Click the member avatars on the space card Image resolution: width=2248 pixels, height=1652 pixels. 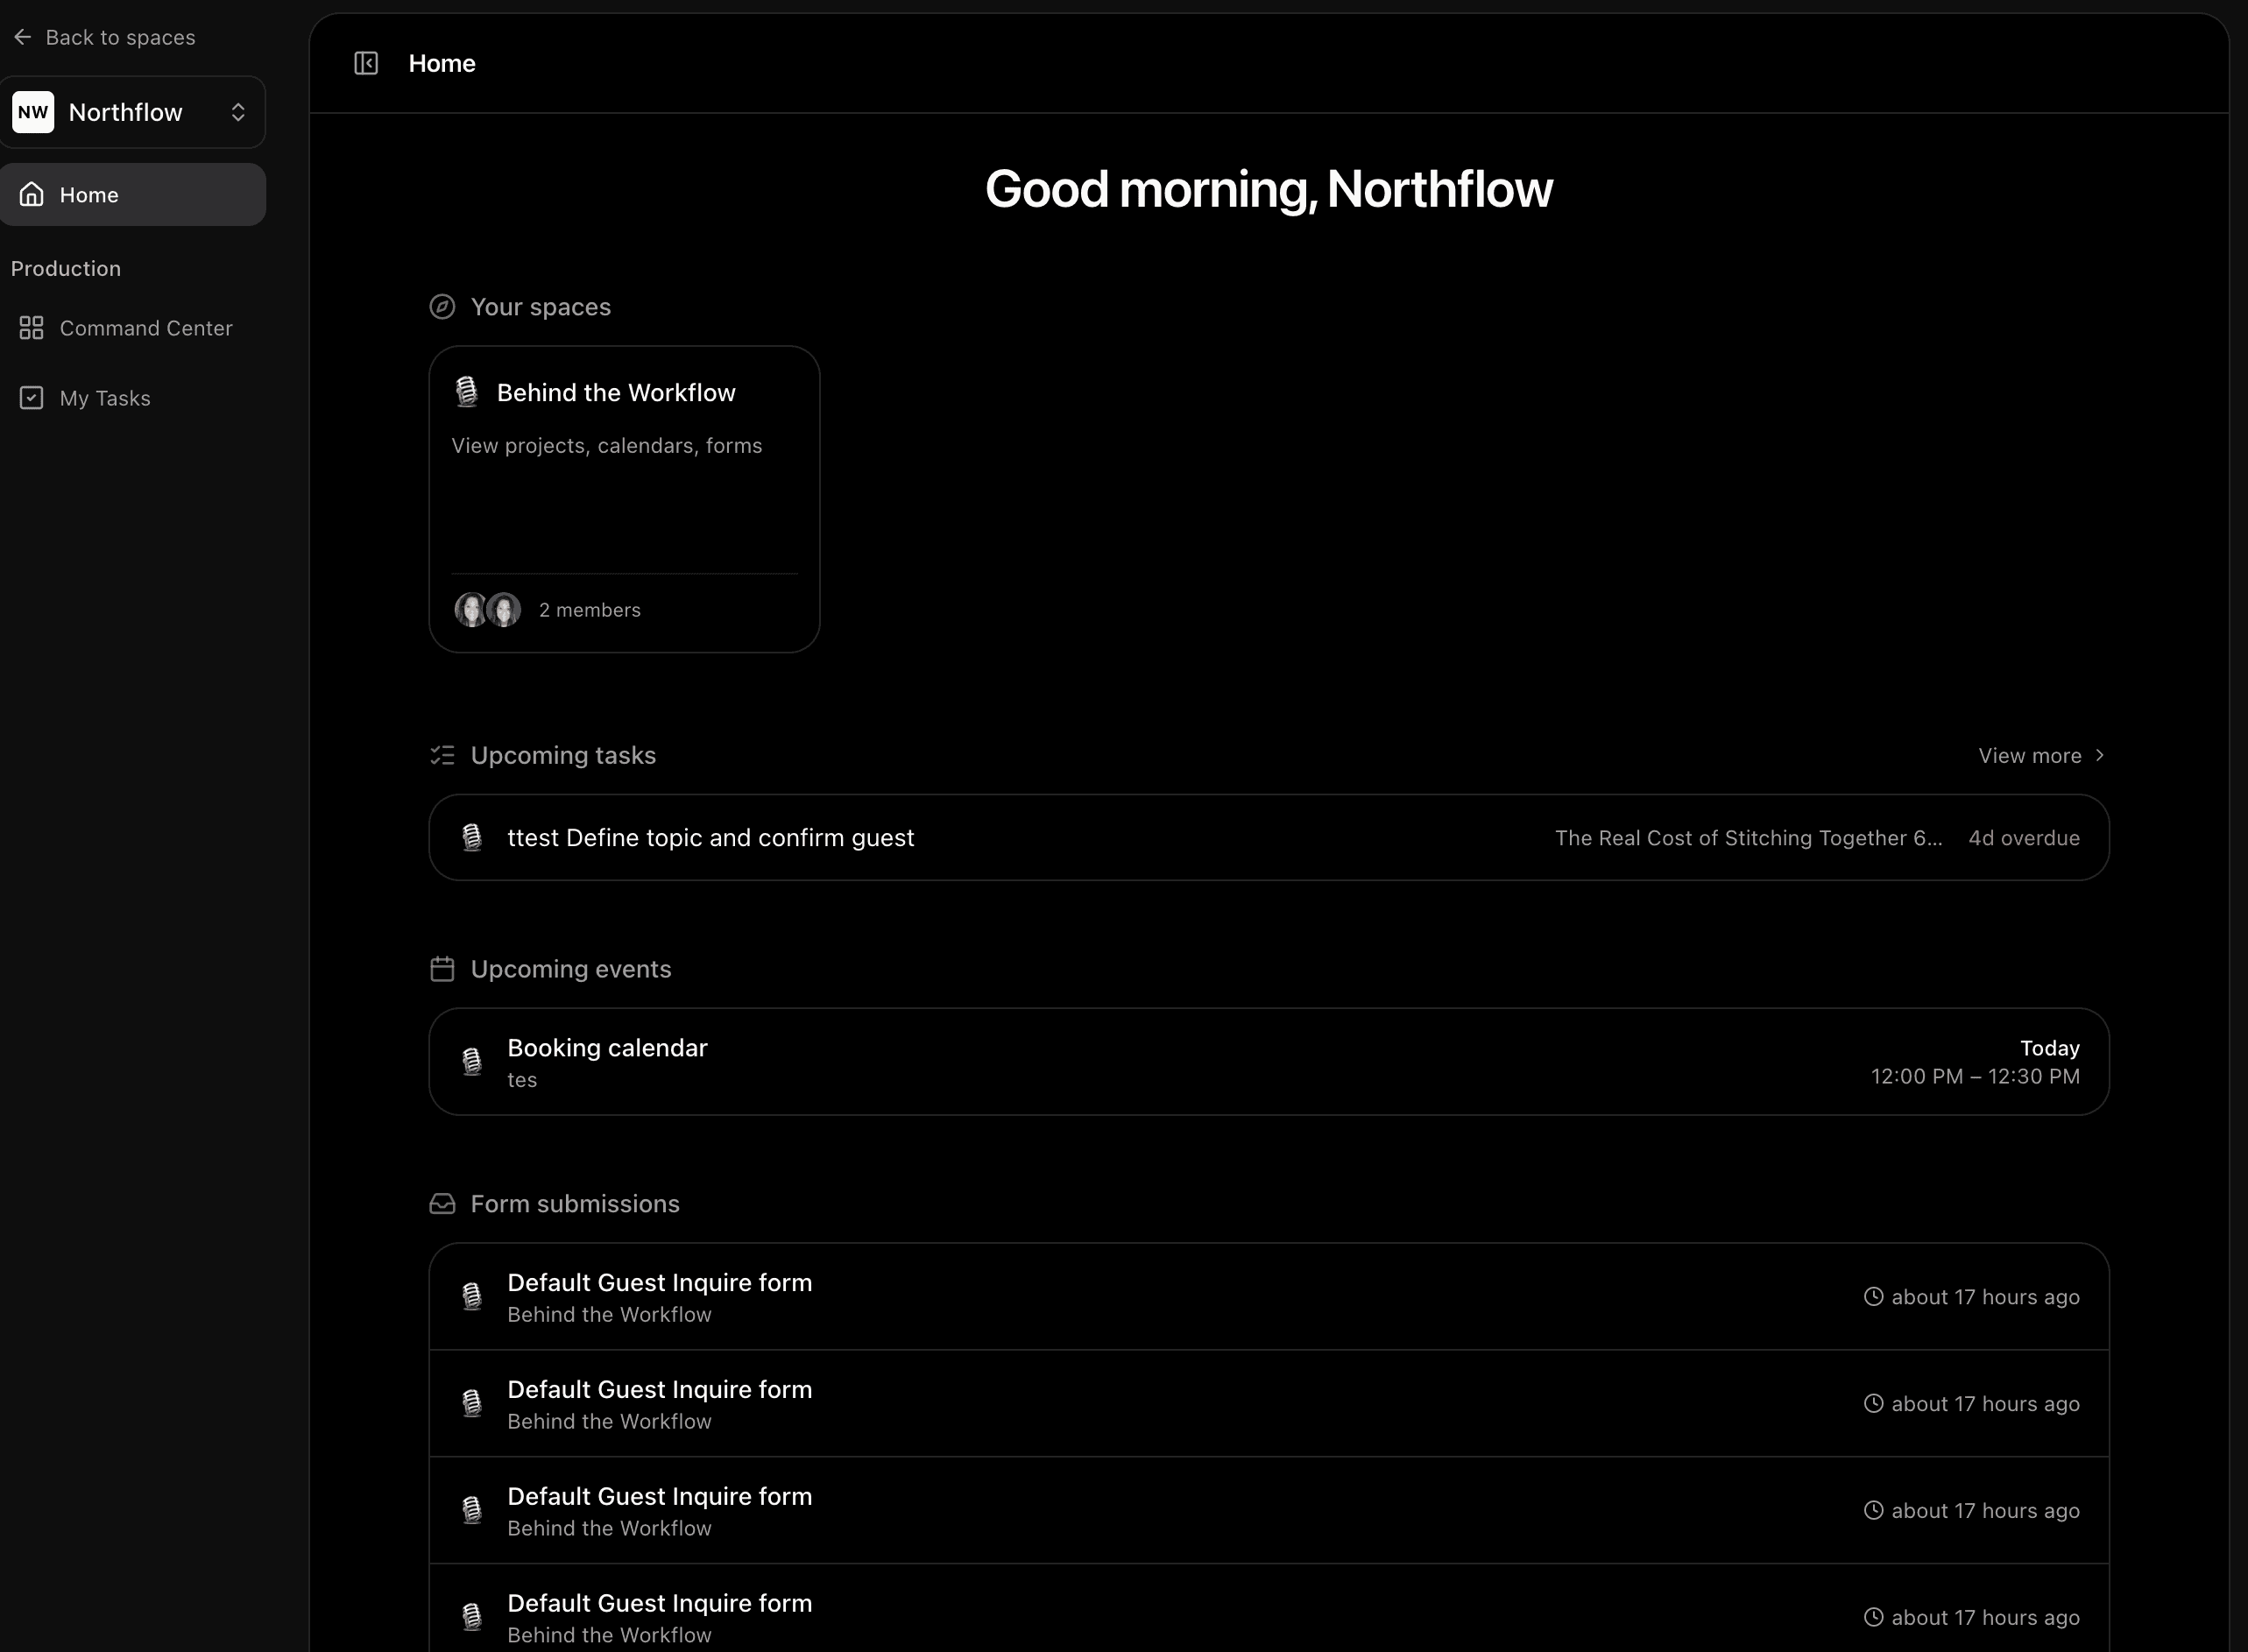pyautogui.click(x=488, y=610)
